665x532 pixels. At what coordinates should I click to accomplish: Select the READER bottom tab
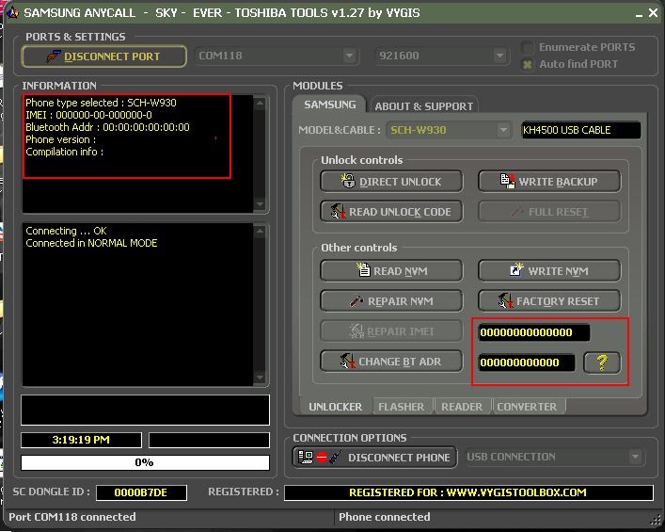(x=462, y=407)
